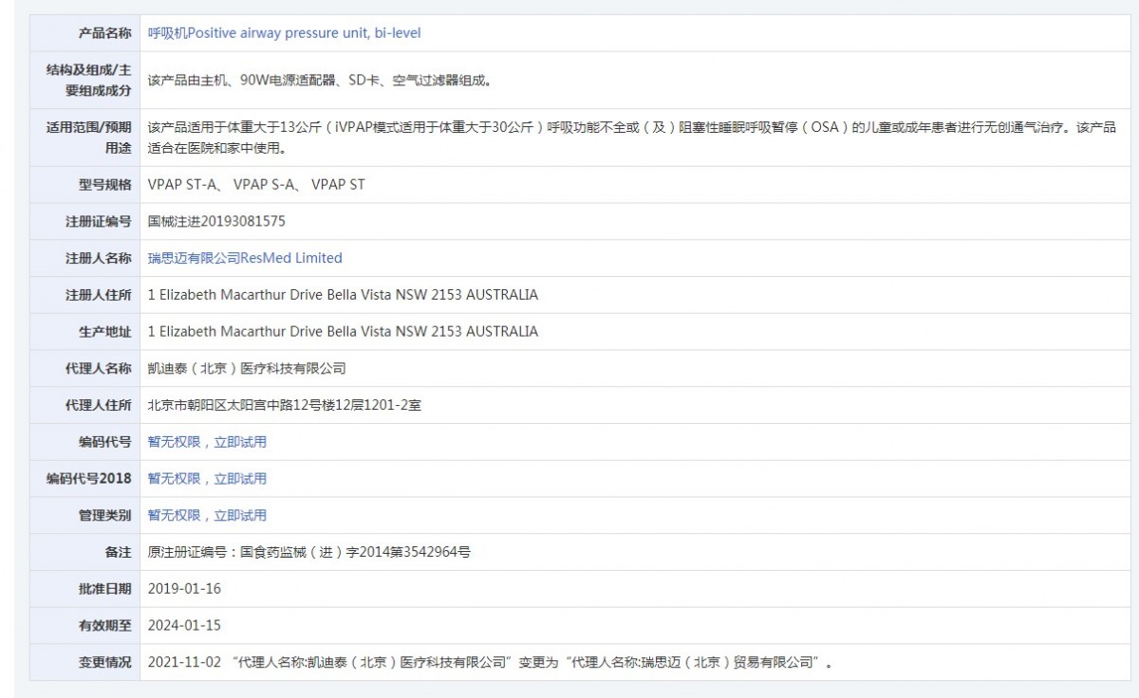Click the 编码代号2018 row label
Screen dimensions: 1139x698
[89, 479]
